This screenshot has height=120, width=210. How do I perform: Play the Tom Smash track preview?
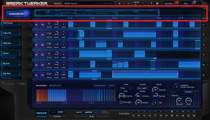coord(37,24)
